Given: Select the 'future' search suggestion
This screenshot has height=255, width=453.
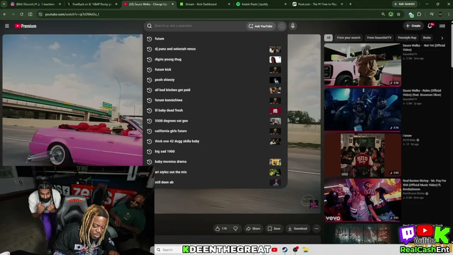Looking at the screenshot, I should [x=215, y=39].
